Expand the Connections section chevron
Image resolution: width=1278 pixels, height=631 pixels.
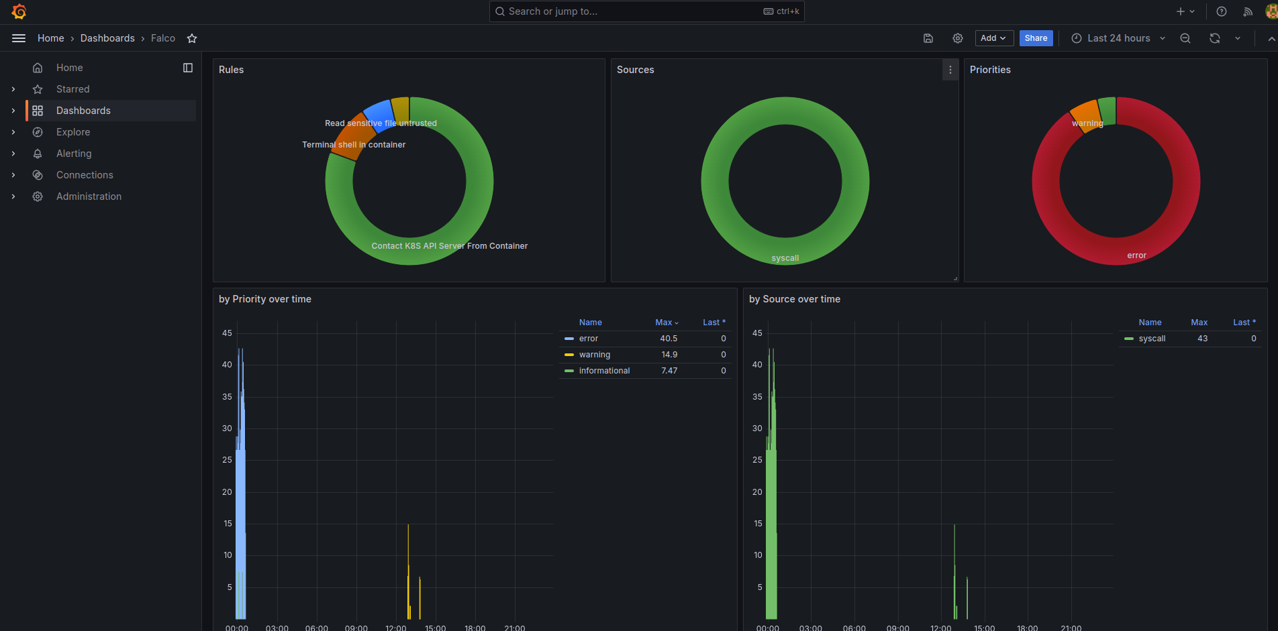13,175
